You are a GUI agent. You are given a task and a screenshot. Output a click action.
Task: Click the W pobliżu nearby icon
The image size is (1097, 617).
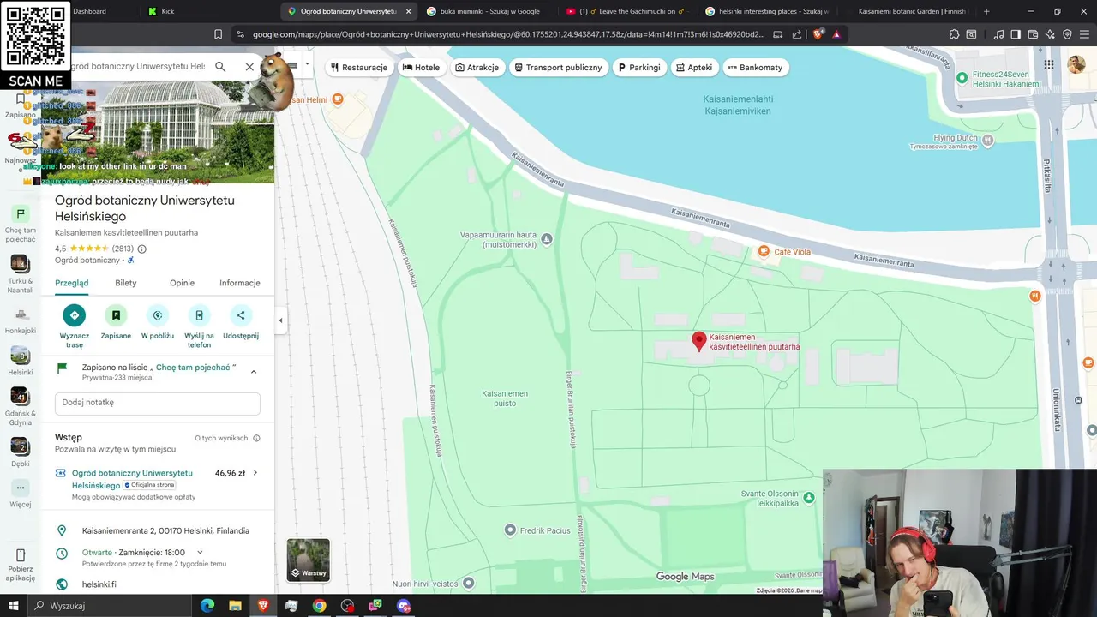click(158, 315)
